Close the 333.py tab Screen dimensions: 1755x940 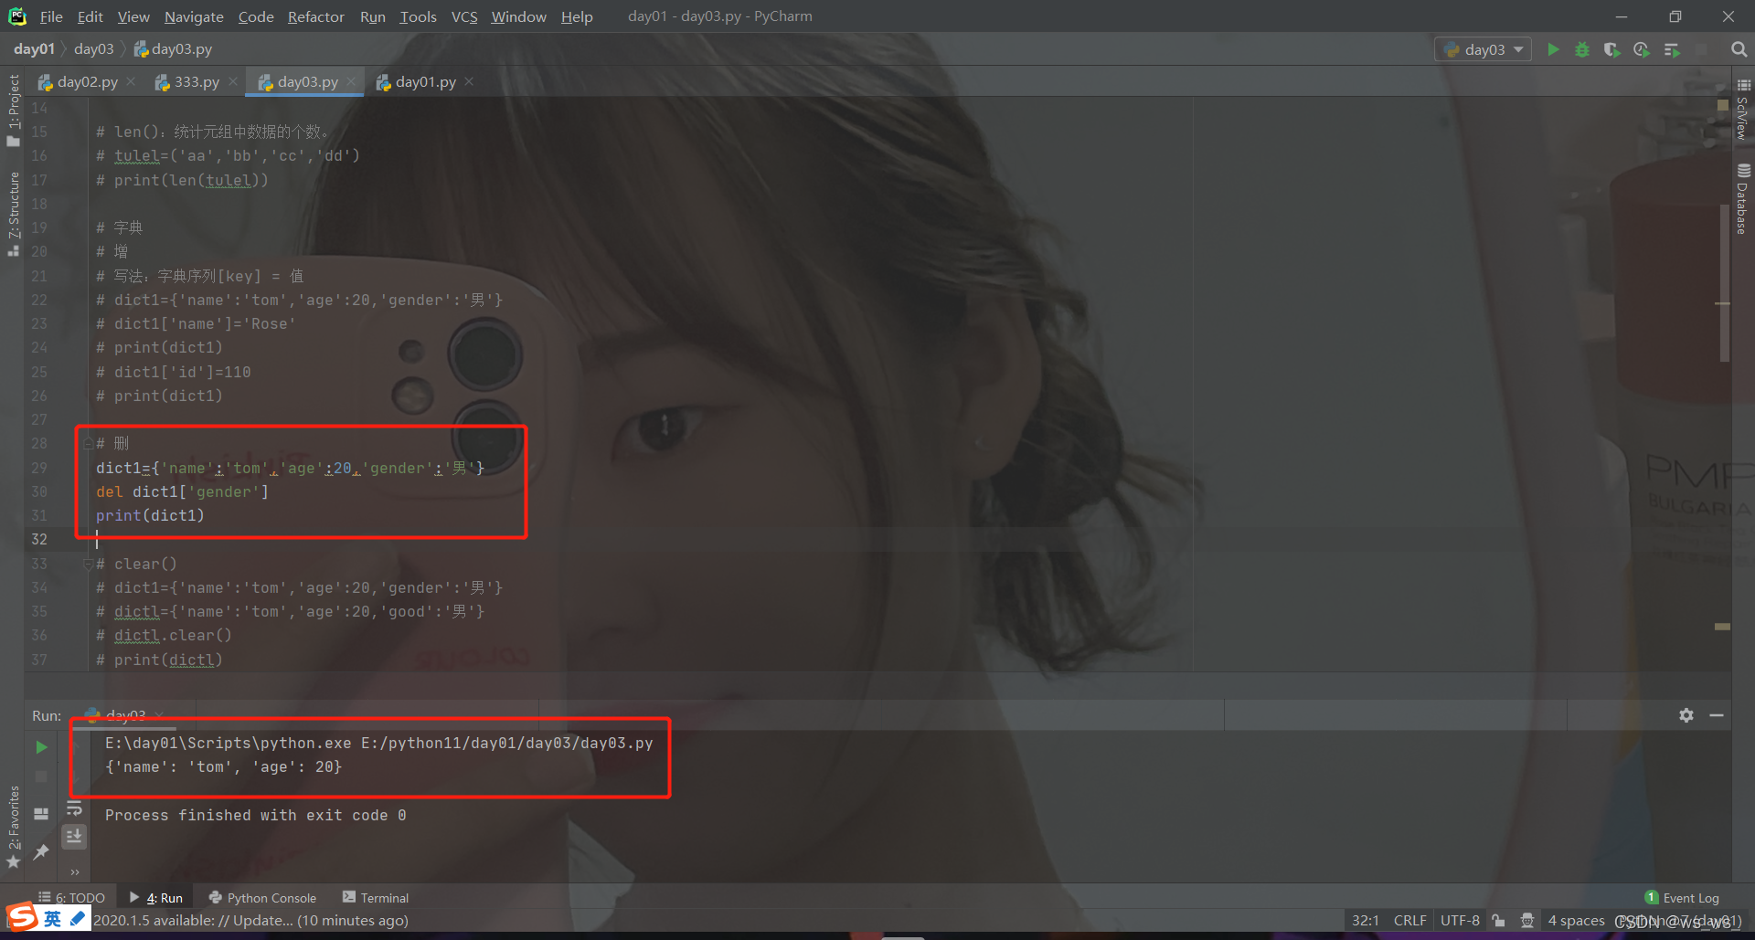(x=233, y=82)
